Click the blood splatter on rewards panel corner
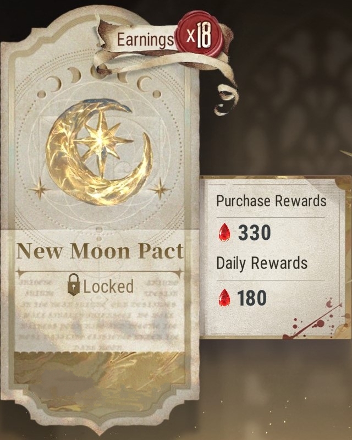The width and height of the screenshot is (352, 440). [x=315, y=320]
